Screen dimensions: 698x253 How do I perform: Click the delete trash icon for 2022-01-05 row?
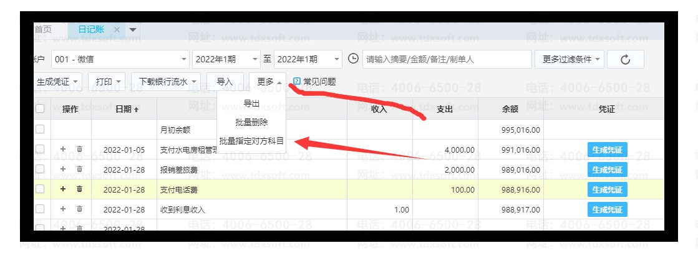tap(79, 150)
